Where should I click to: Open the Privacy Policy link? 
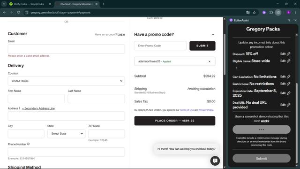pos(206,110)
